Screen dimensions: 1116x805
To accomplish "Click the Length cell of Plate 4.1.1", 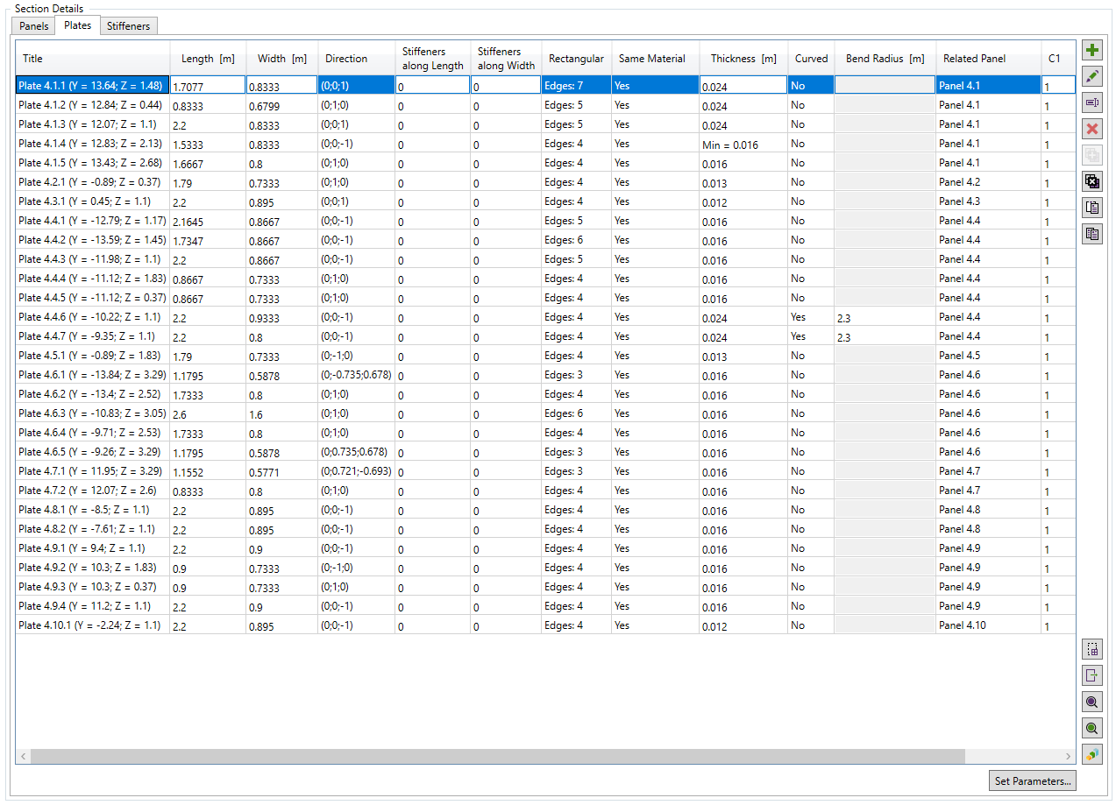I will 208,86.
